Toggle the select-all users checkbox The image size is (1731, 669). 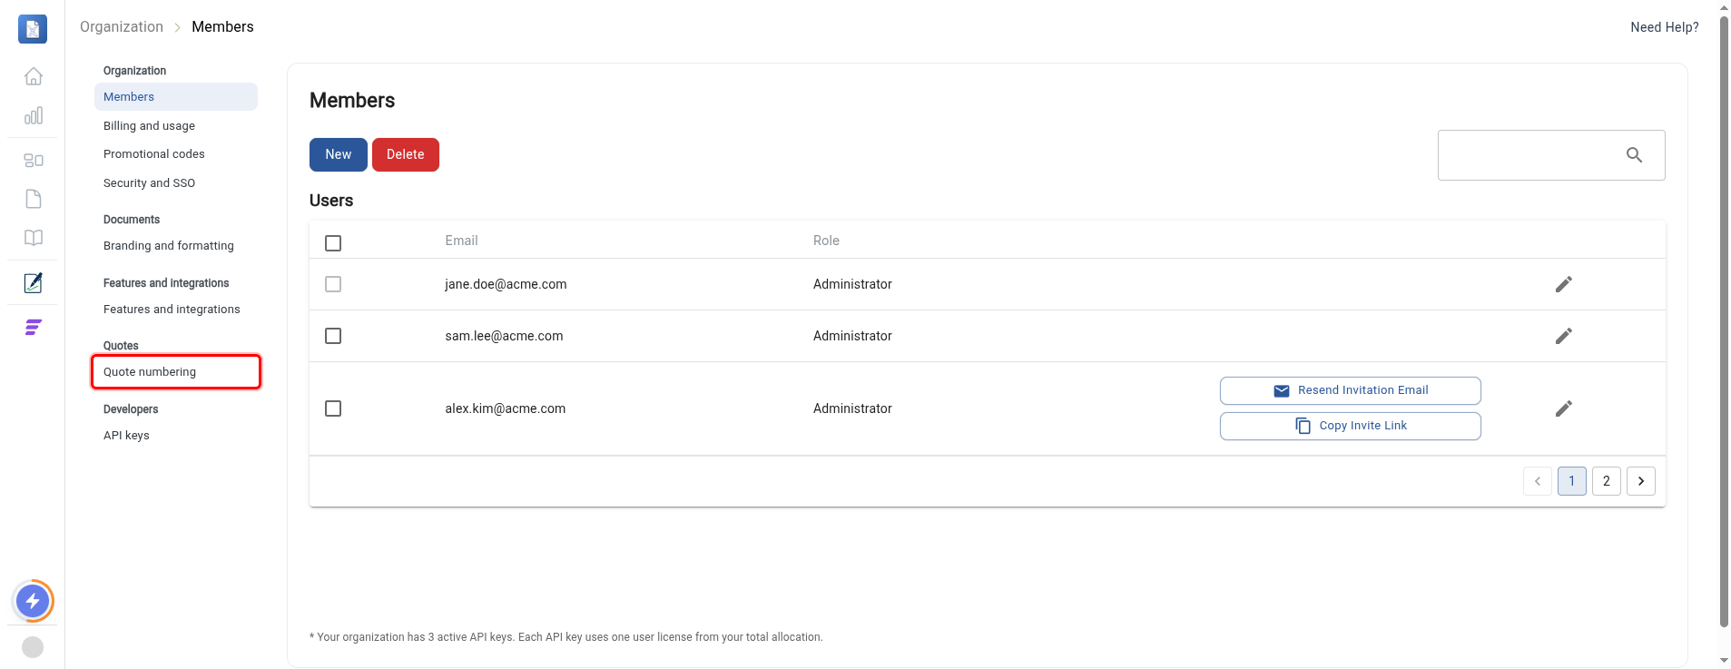[333, 243]
